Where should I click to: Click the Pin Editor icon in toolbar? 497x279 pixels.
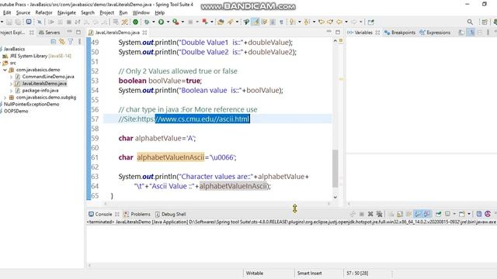[371, 22]
